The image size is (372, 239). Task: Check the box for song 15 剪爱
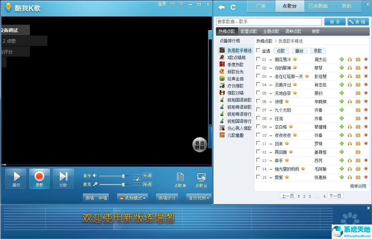[259, 177]
